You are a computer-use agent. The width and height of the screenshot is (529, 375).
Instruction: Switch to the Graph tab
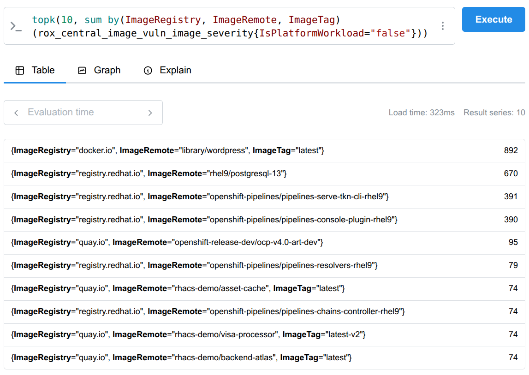click(99, 71)
